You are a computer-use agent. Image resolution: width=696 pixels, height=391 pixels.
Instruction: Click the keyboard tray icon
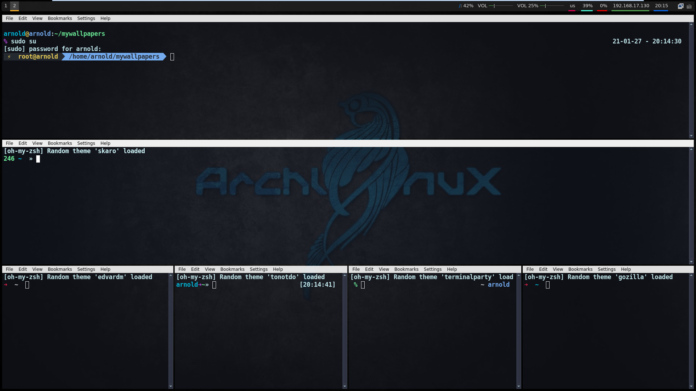(x=689, y=6)
